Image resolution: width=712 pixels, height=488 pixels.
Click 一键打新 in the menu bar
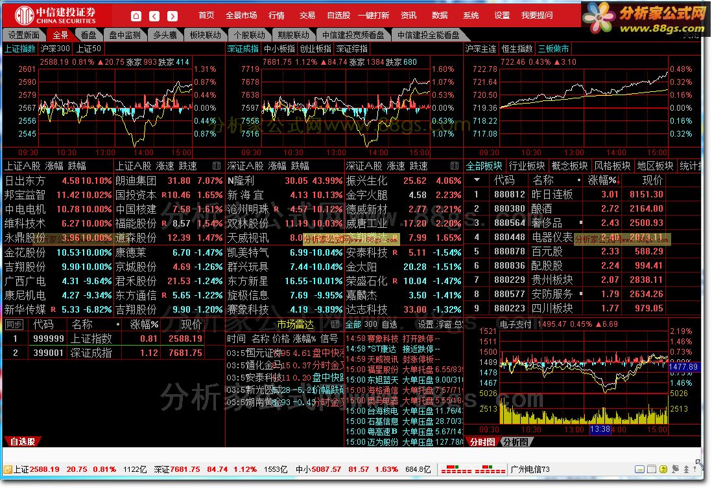point(374,16)
